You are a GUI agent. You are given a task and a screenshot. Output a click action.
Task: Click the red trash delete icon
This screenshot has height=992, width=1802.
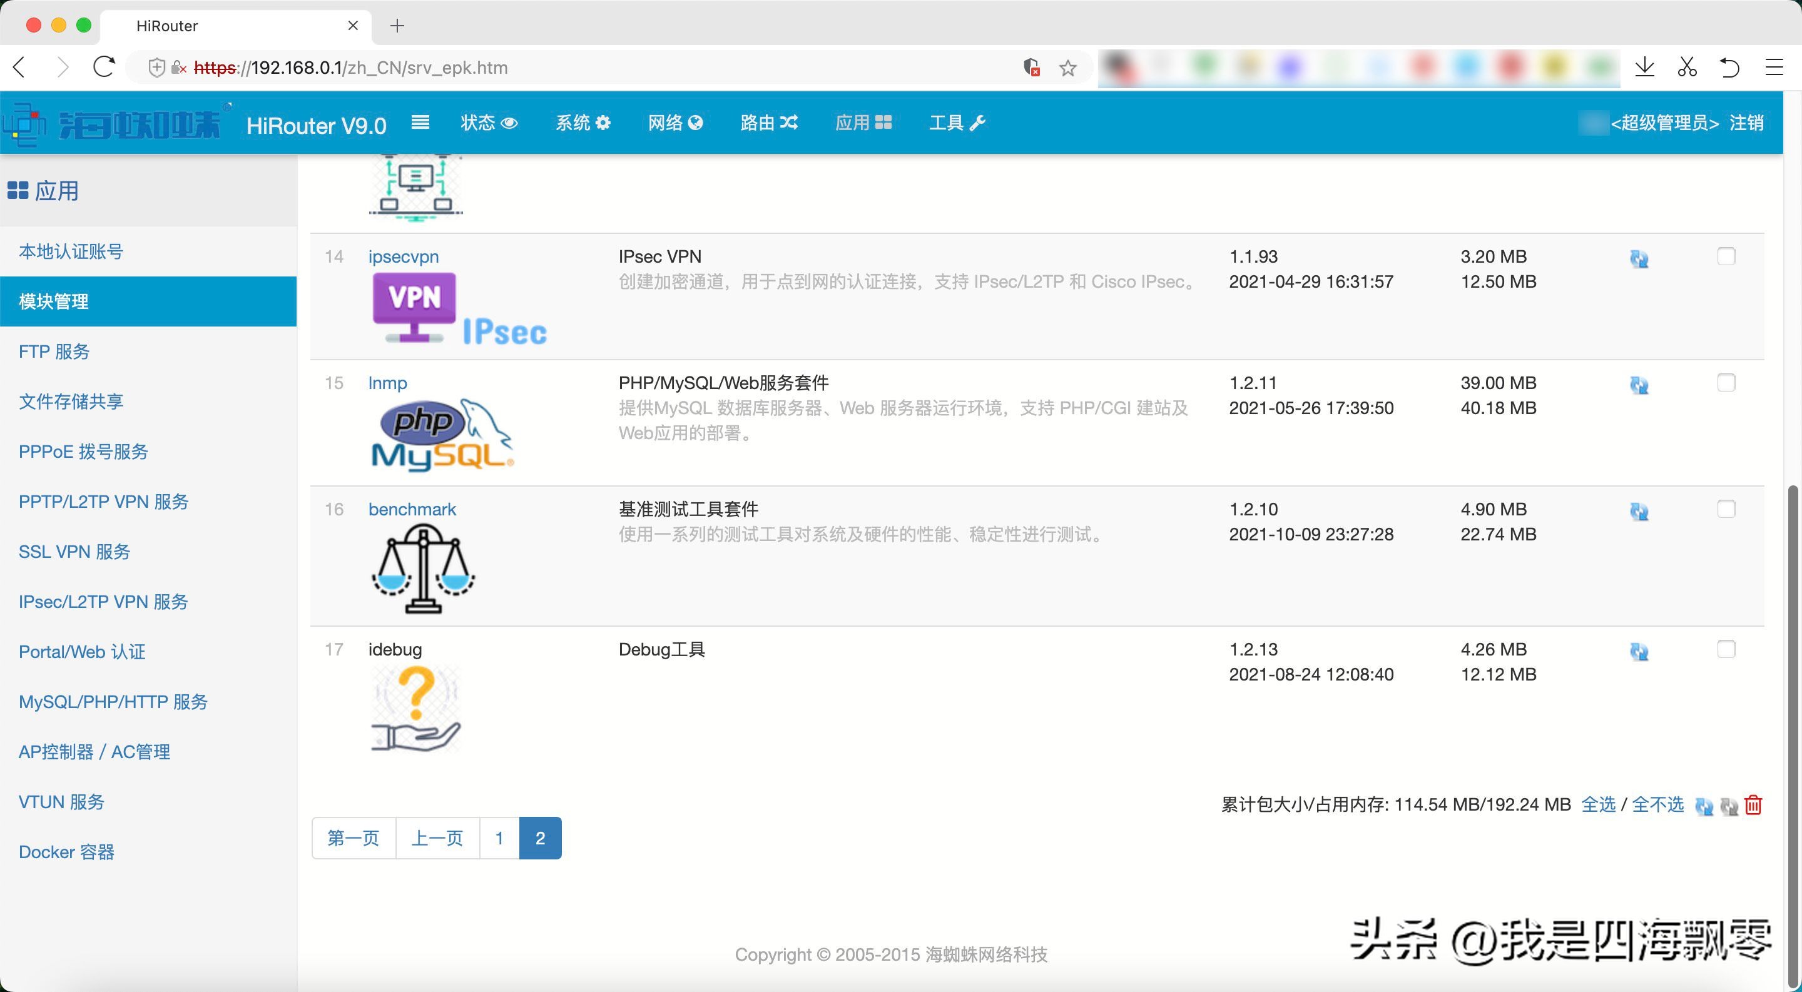point(1753,806)
